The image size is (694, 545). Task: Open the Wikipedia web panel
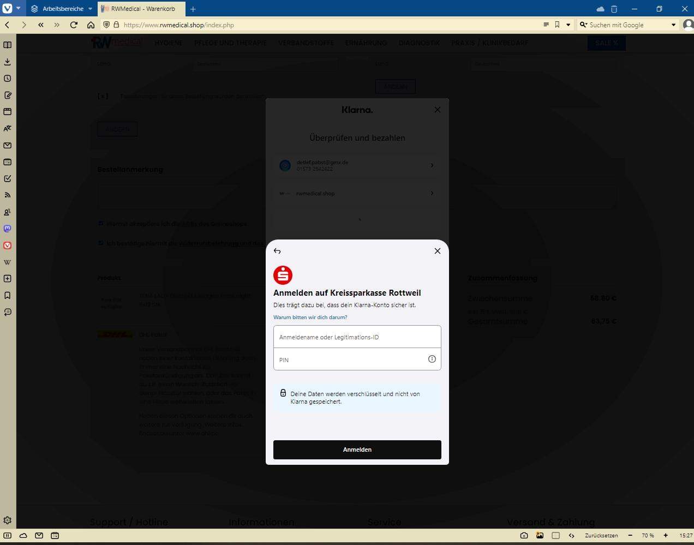point(7,262)
